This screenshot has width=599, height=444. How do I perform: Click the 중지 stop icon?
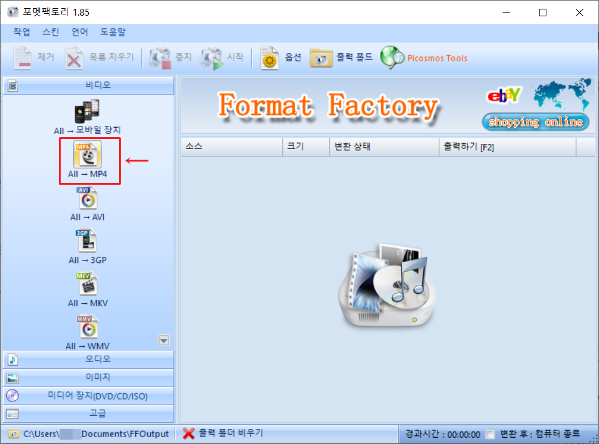pyautogui.click(x=160, y=58)
